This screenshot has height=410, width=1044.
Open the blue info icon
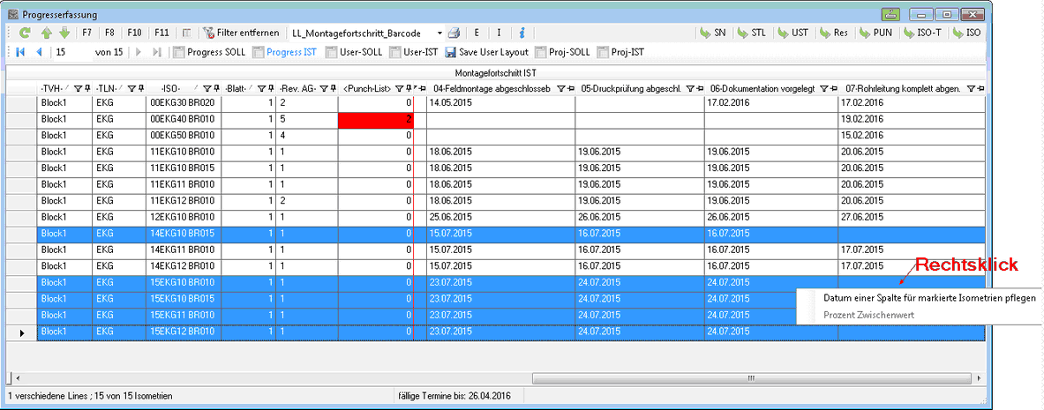pos(522,33)
